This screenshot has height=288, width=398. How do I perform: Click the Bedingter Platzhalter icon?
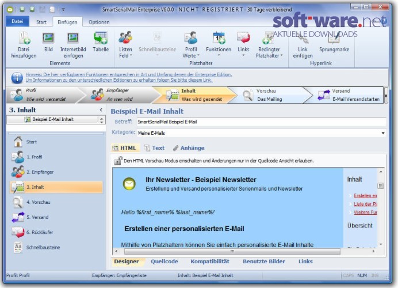(269, 37)
